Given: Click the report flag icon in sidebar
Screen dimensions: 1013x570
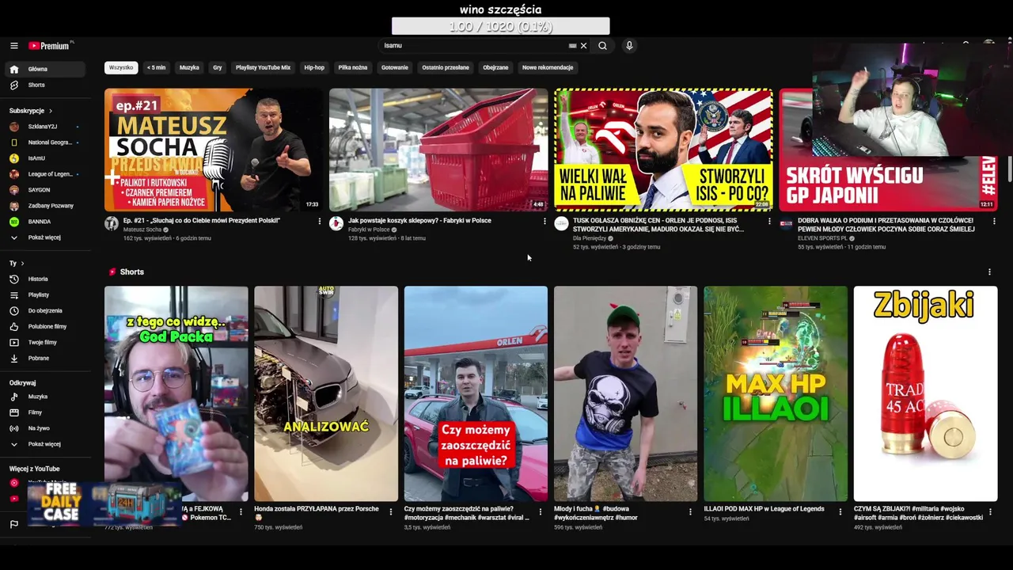Looking at the screenshot, I should click(13, 524).
